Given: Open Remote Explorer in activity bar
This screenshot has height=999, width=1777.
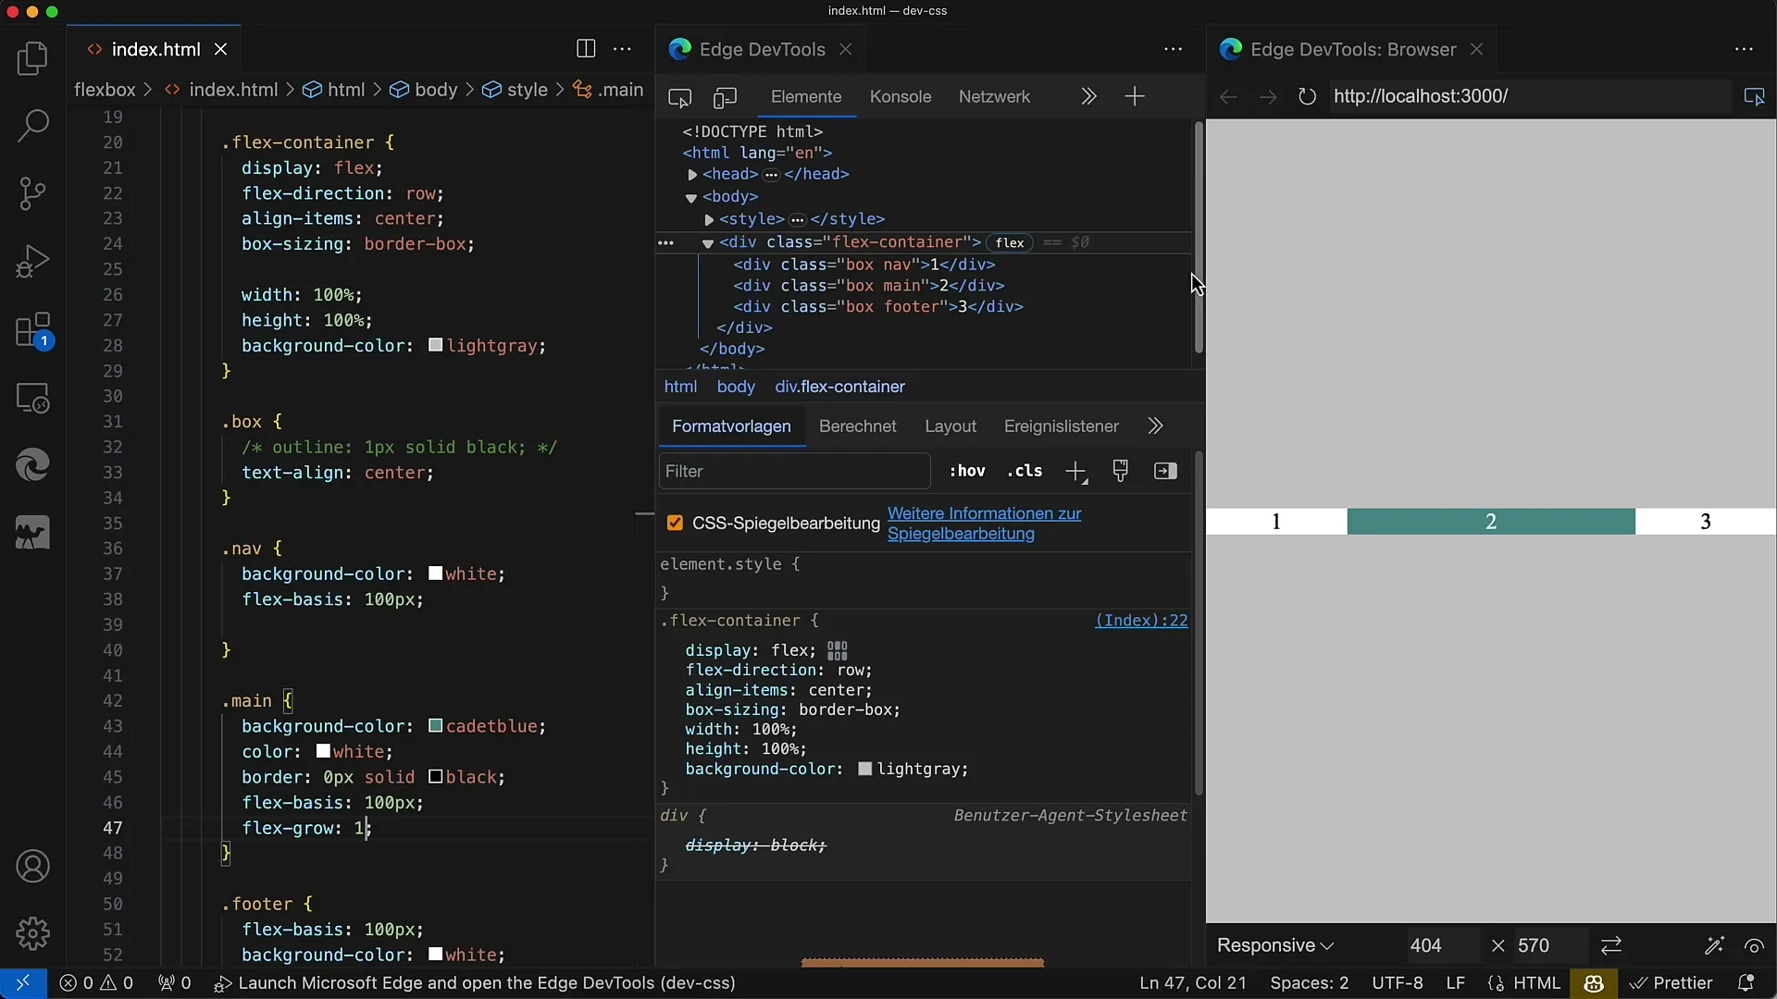Looking at the screenshot, I should tap(33, 398).
